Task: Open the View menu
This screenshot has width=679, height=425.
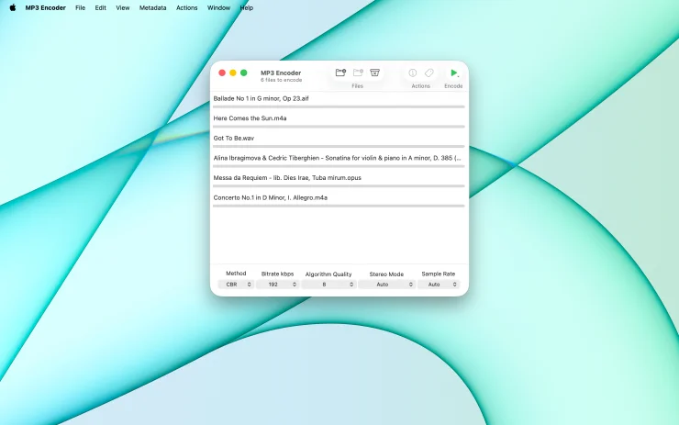Action: click(123, 7)
